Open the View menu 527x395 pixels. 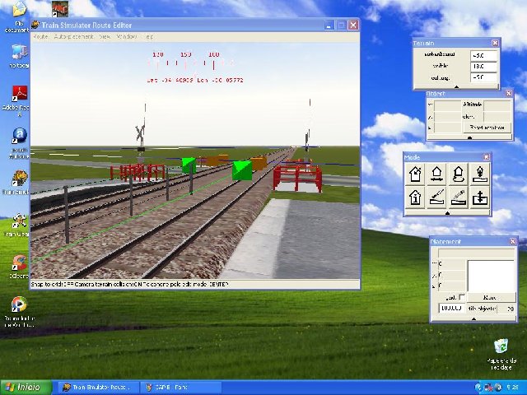click(x=105, y=37)
